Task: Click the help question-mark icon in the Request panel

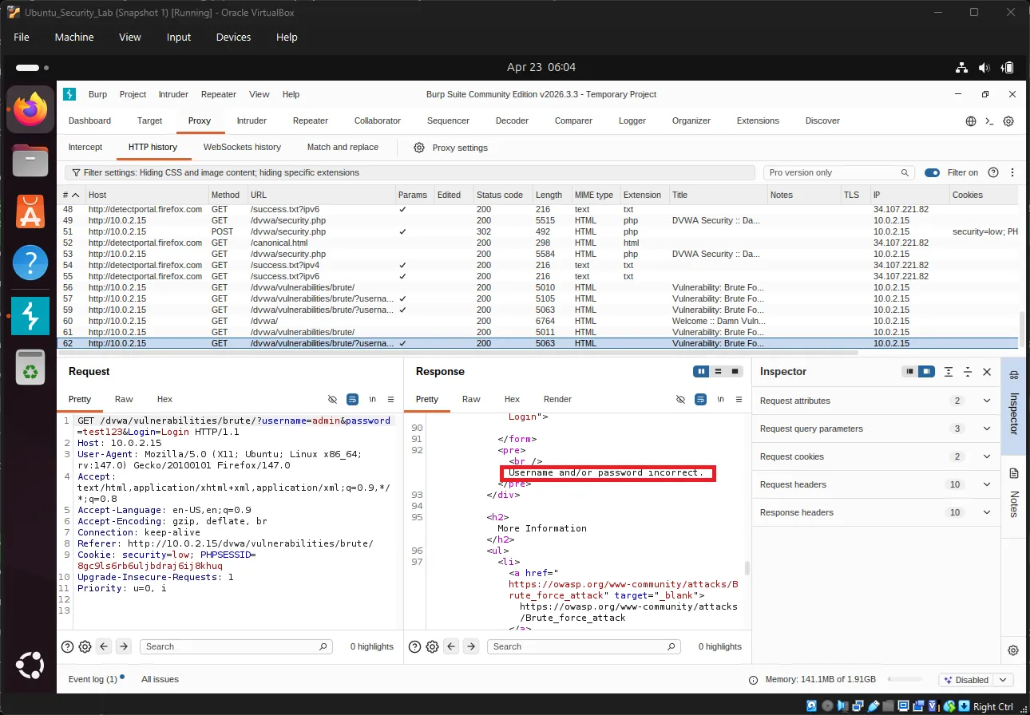Action: (68, 646)
